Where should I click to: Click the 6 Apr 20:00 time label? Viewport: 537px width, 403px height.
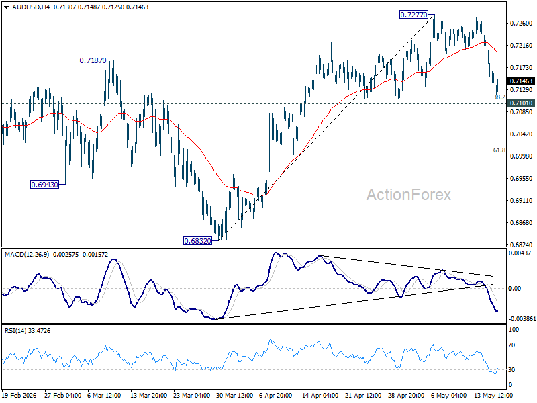pos(276,395)
